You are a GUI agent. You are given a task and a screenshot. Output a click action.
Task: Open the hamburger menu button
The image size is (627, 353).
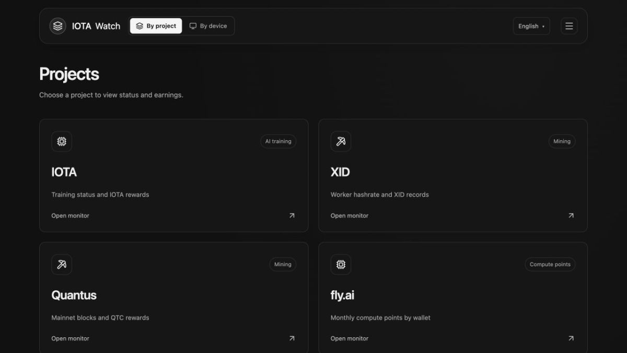point(569,26)
